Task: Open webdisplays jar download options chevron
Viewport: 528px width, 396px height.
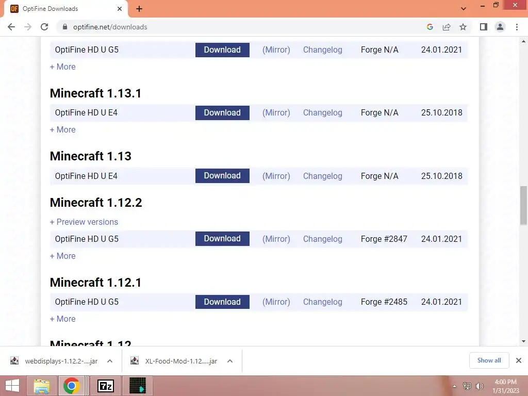Action: tap(110, 361)
